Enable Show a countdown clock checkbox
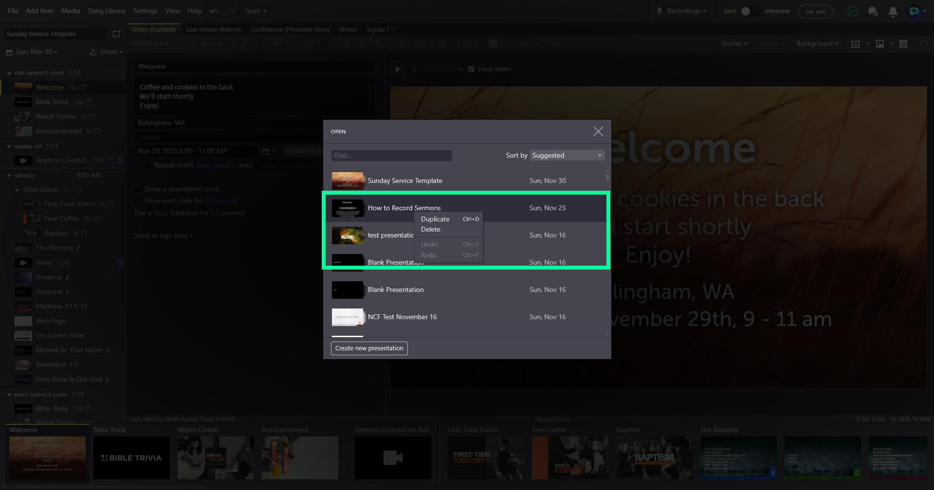934x490 pixels. click(138, 189)
